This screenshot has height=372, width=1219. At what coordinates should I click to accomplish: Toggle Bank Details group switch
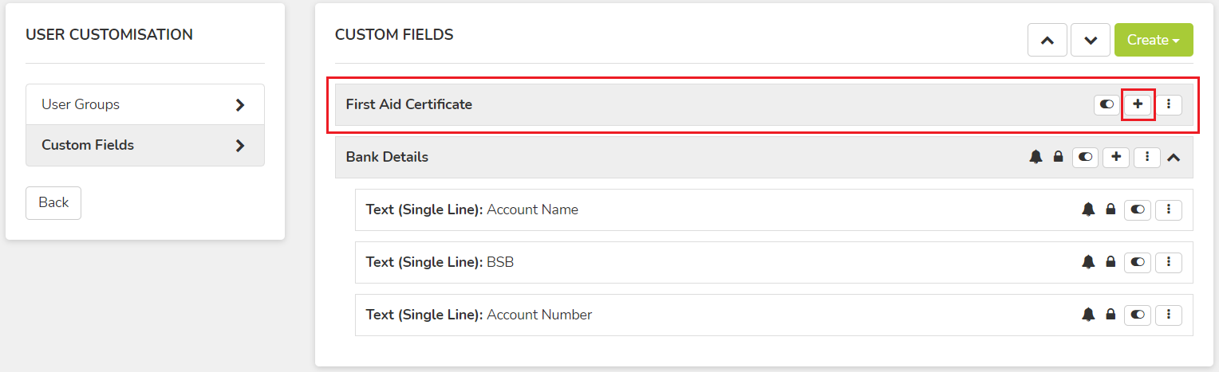click(x=1085, y=157)
